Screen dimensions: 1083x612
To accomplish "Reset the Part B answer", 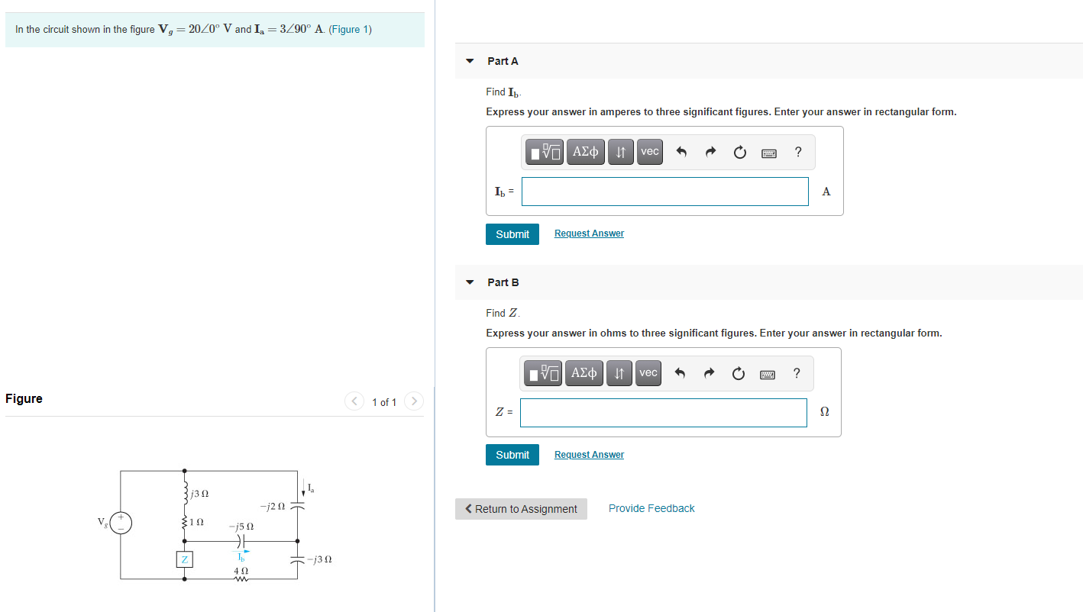I will [738, 373].
